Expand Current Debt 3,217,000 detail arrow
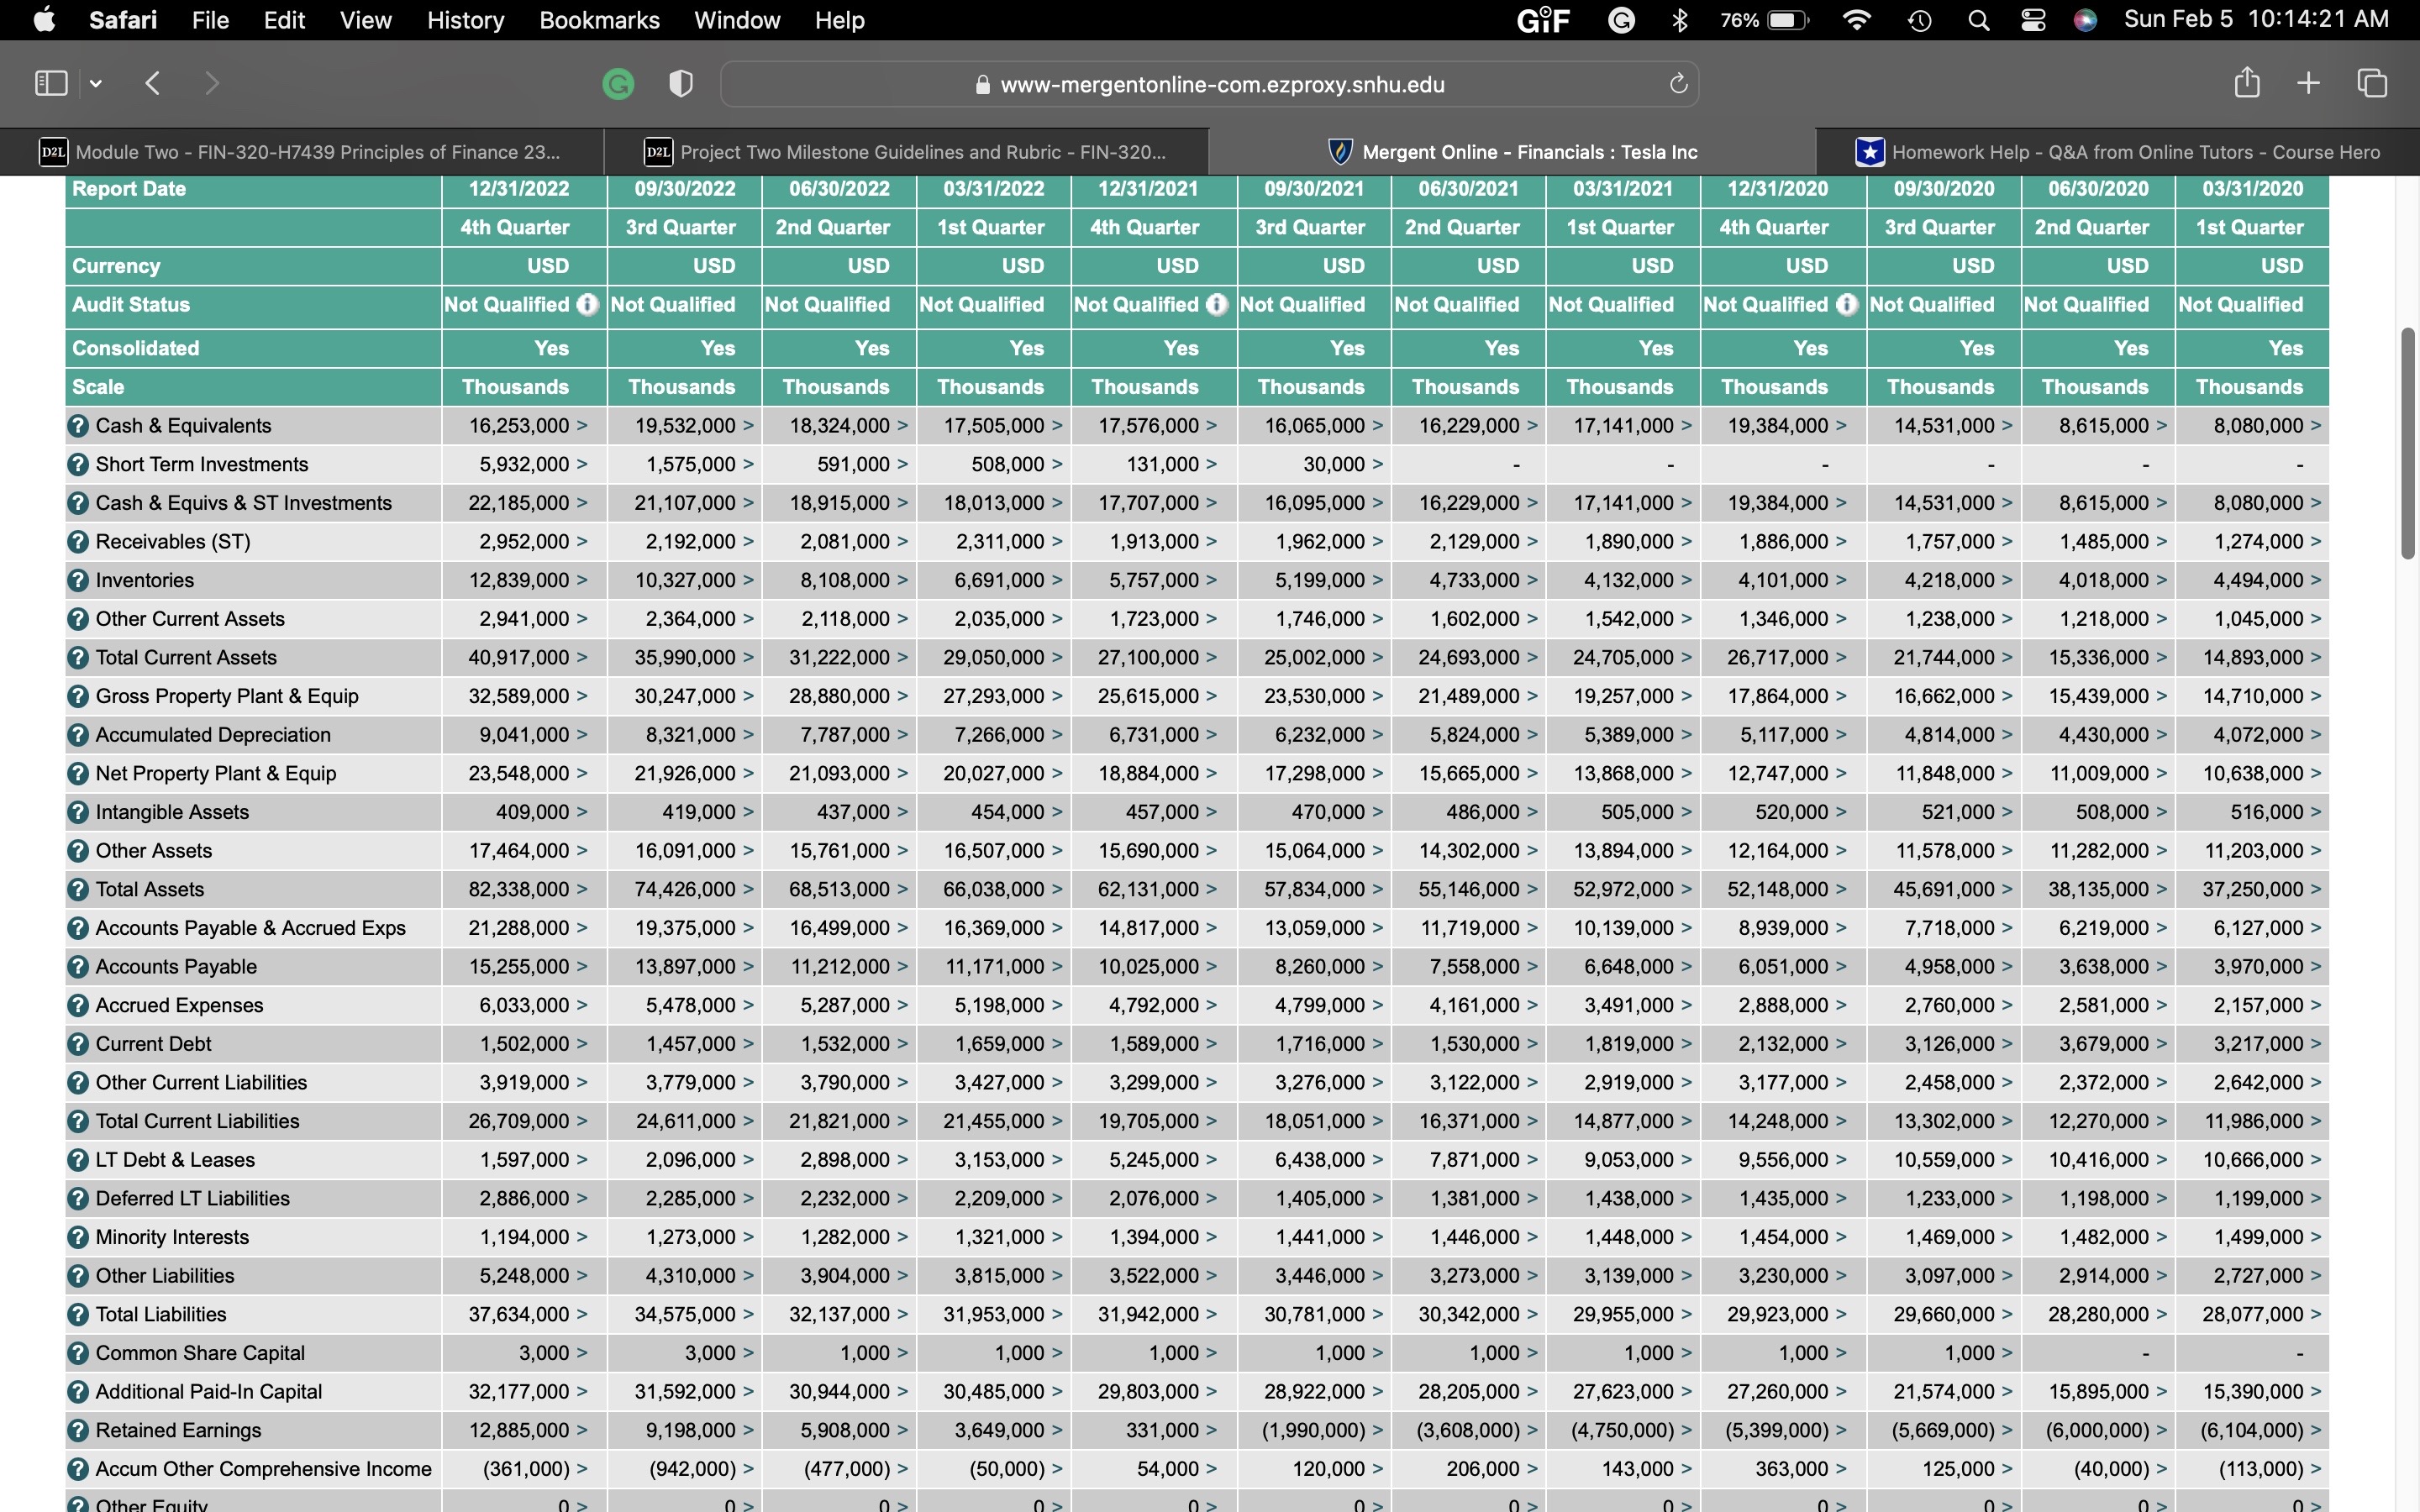Screen dimensions: 2420x1512 pos(2316,1044)
